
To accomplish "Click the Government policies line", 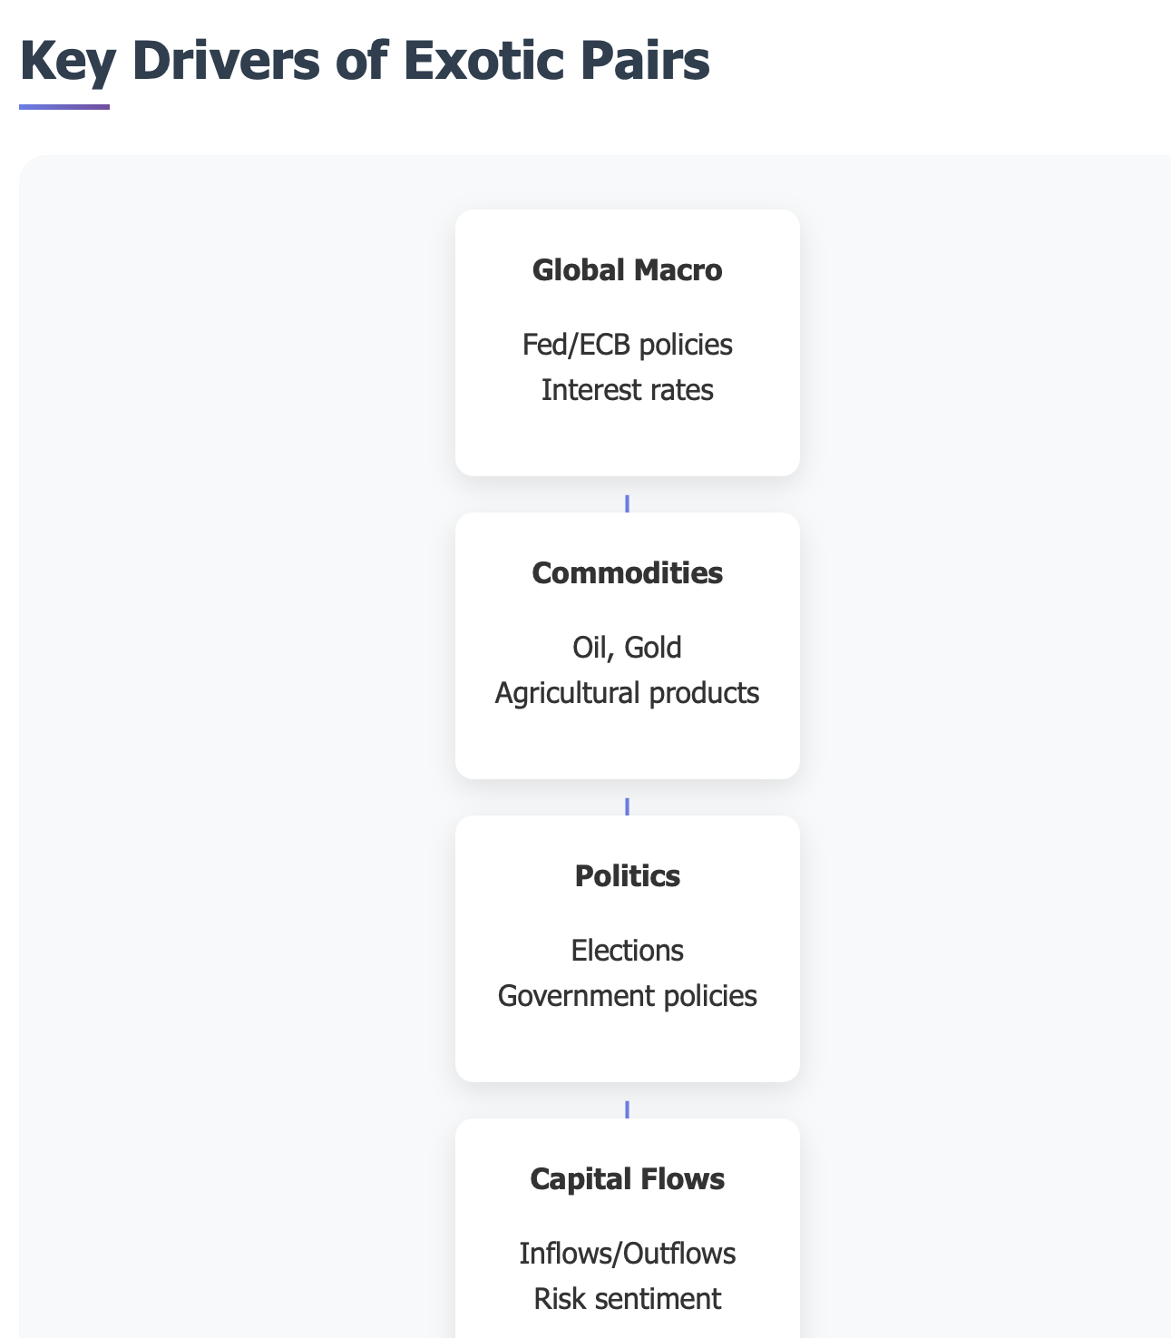I will tap(628, 996).
